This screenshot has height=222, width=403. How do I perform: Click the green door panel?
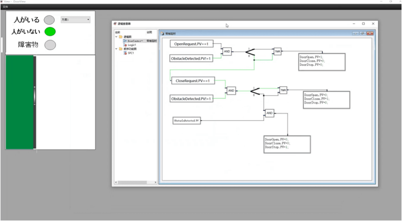[20, 102]
